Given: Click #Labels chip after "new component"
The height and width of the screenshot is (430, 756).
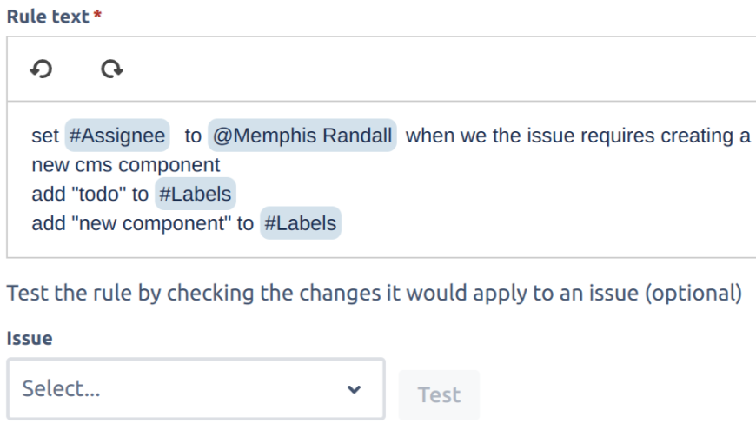Looking at the screenshot, I should [300, 223].
